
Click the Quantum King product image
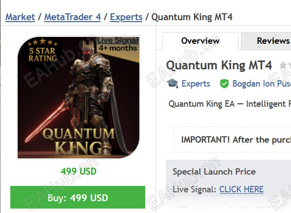click(x=79, y=97)
